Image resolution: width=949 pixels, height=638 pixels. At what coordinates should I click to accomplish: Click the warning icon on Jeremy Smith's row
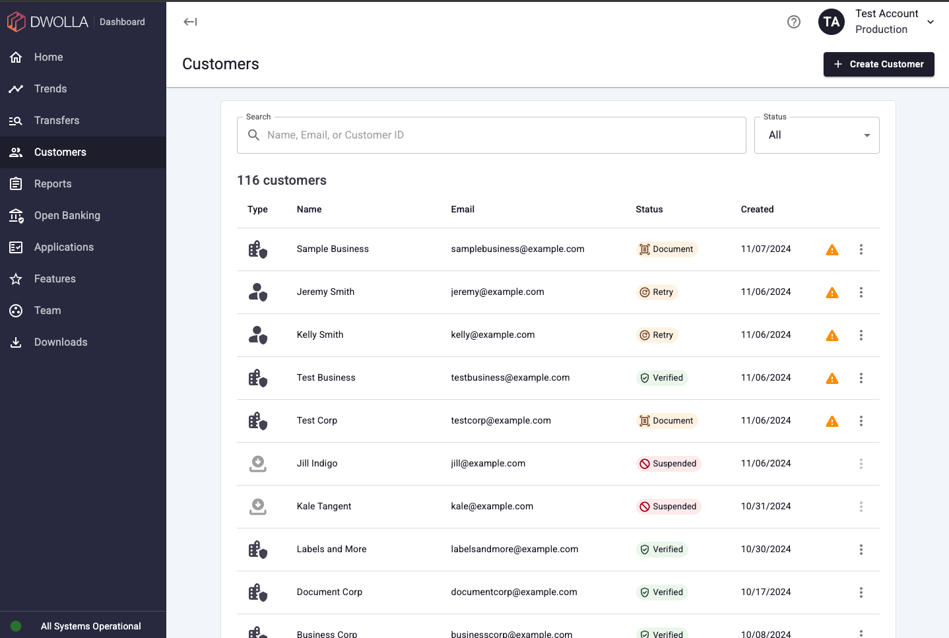click(x=832, y=292)
